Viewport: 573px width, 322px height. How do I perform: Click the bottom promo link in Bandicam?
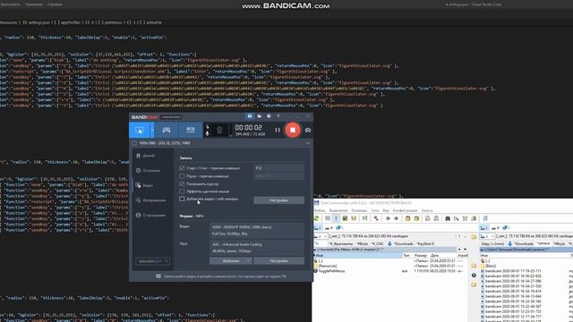[x=221, y=276]
